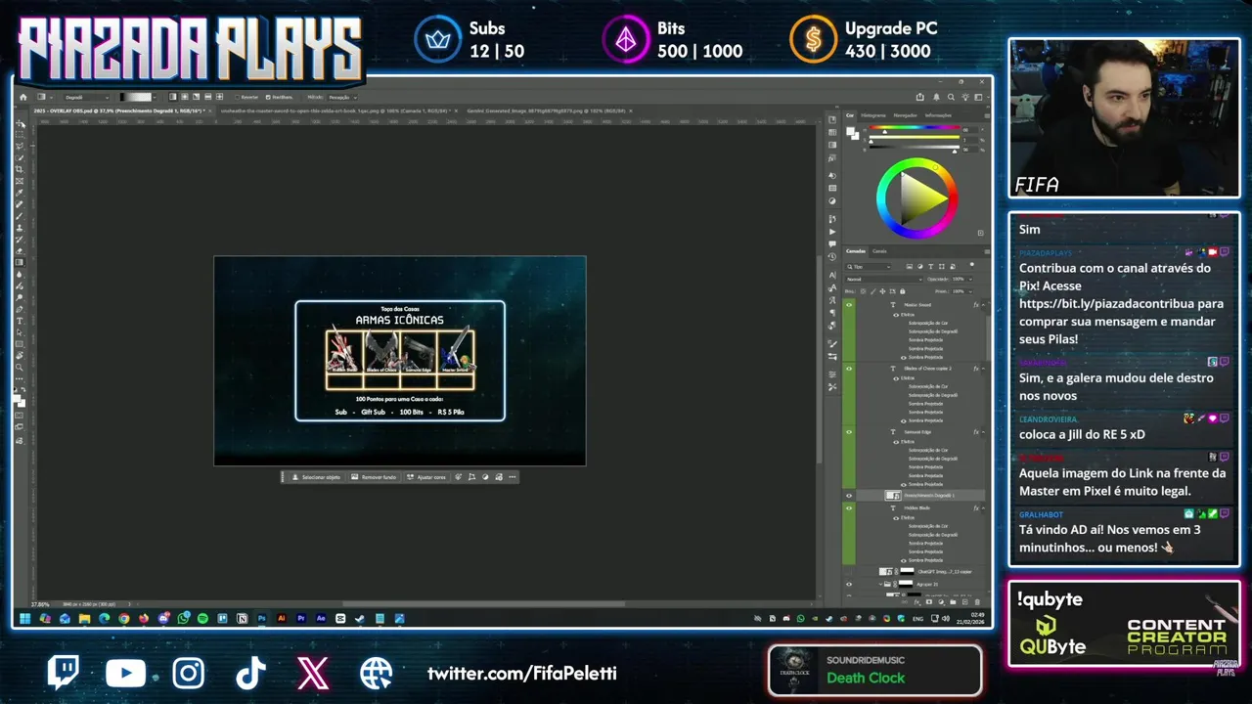Switch to the Informações tab

pos(938,115)
